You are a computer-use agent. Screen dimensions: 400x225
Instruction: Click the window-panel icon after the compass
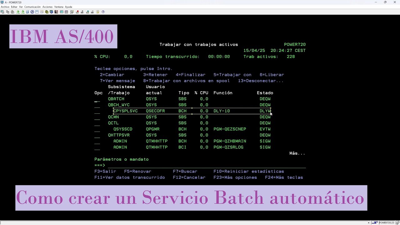pos(37,12)
